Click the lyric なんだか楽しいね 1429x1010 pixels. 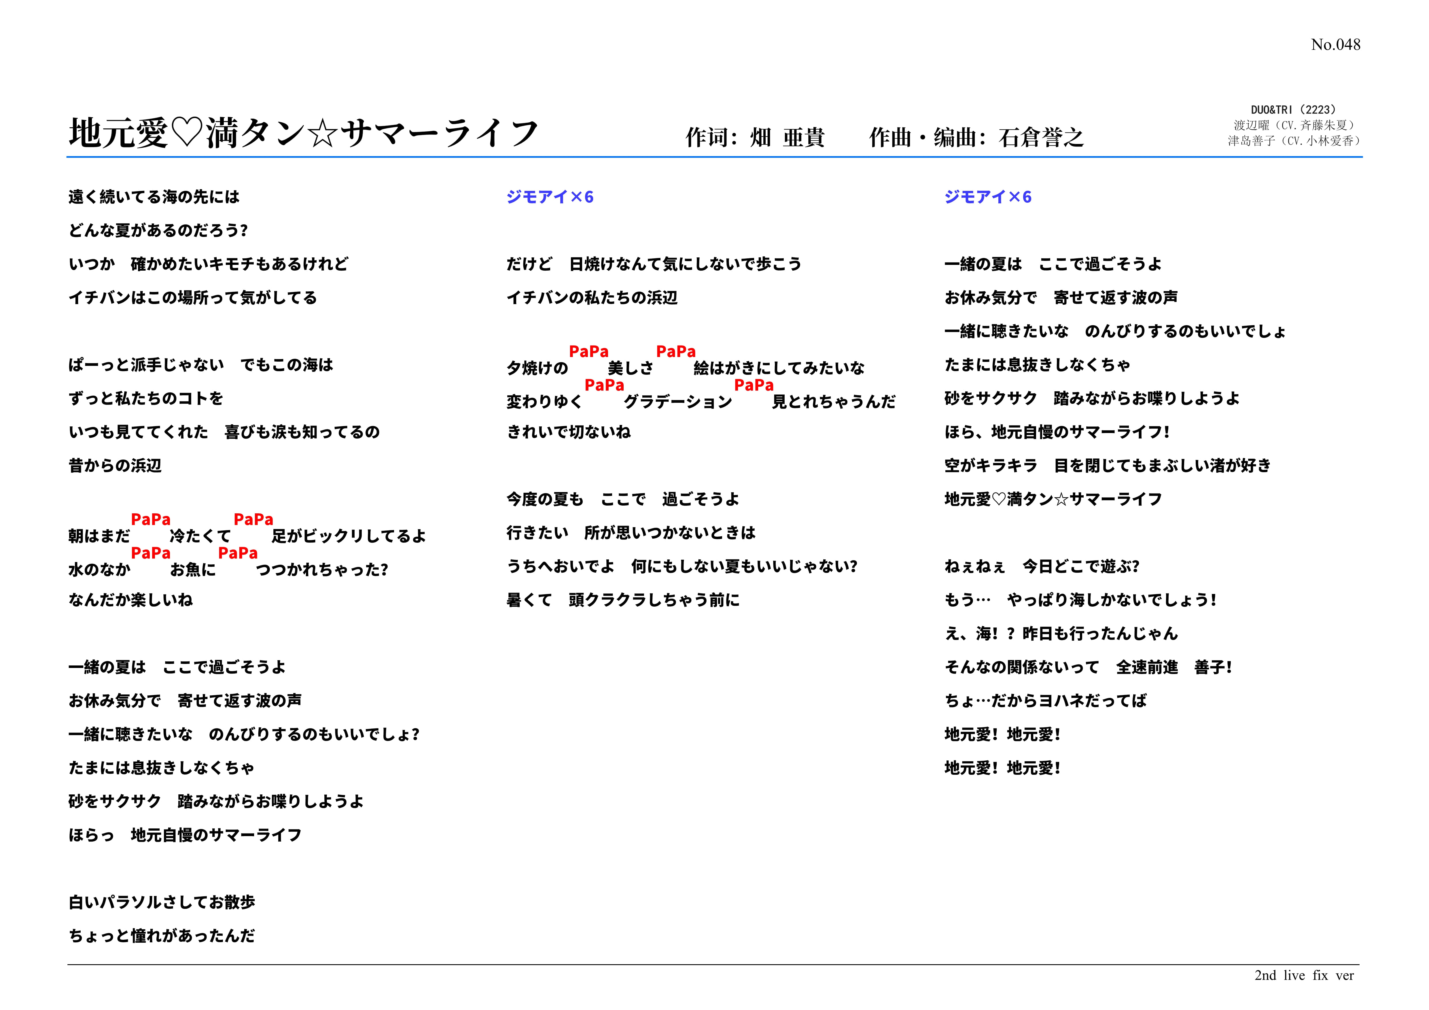point(131,600)
